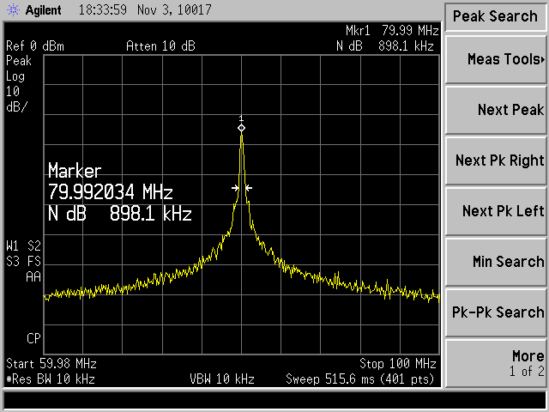This screenshot has width=549, height=412.
Task: Click the Peak Search menu title
Action: [495, 16]
